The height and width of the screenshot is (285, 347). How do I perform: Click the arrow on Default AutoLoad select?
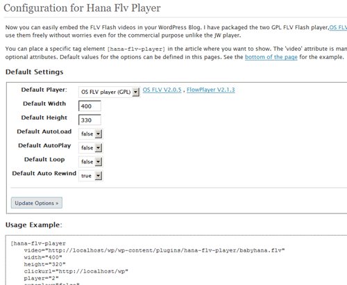click(99, 134)
